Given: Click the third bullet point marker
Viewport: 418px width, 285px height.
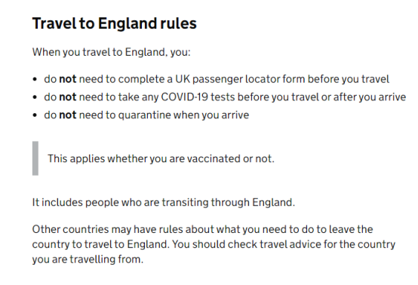Looking at the screenshot, I should click(35, 115).
